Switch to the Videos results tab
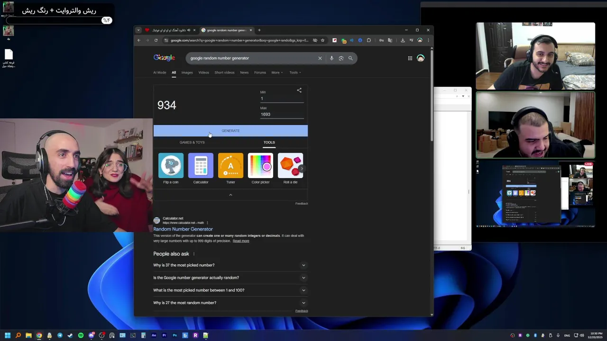Viewport: 607px width, 341px height. (x=203, y=72)
